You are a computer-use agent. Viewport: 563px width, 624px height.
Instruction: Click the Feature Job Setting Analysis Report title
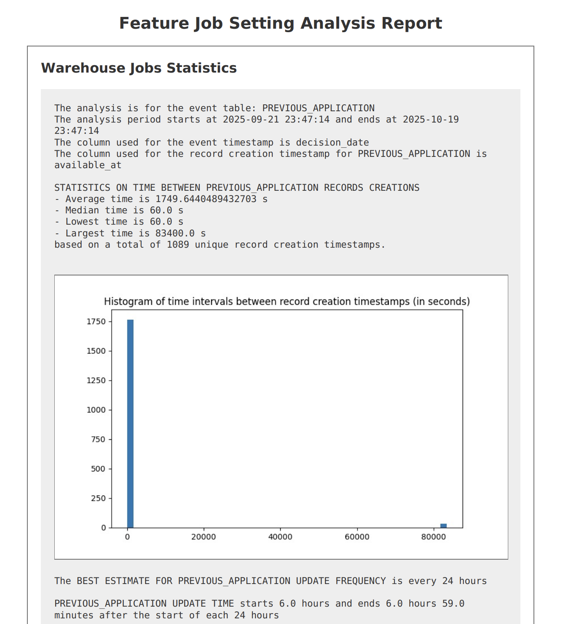tap(281, 23)
